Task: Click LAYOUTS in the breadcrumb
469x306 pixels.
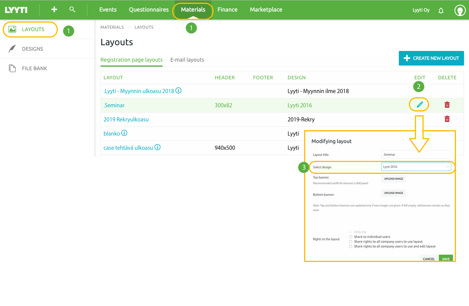Action: [x=144, y=27]
